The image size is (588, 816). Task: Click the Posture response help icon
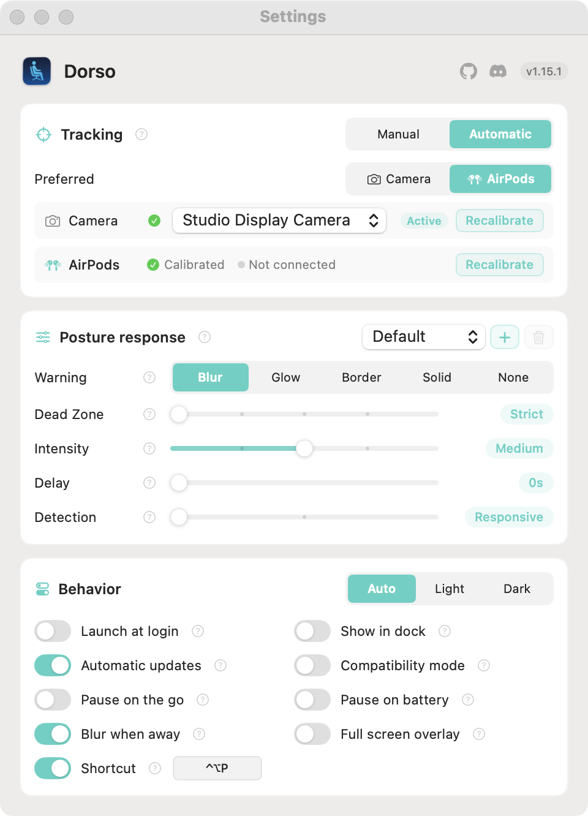point(205,337)
